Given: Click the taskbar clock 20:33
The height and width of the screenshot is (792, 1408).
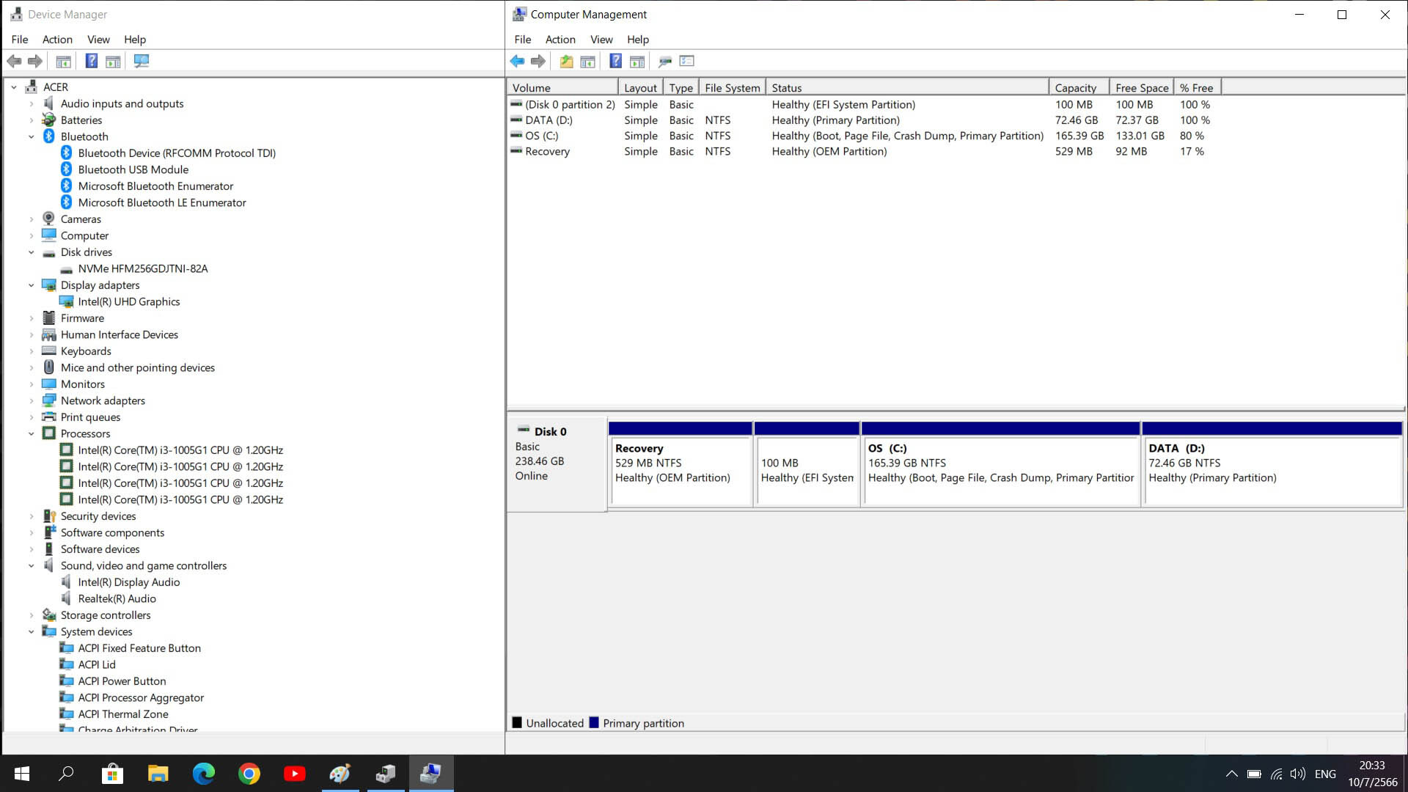Looking at the screenshot, I should coord(1372,766).
